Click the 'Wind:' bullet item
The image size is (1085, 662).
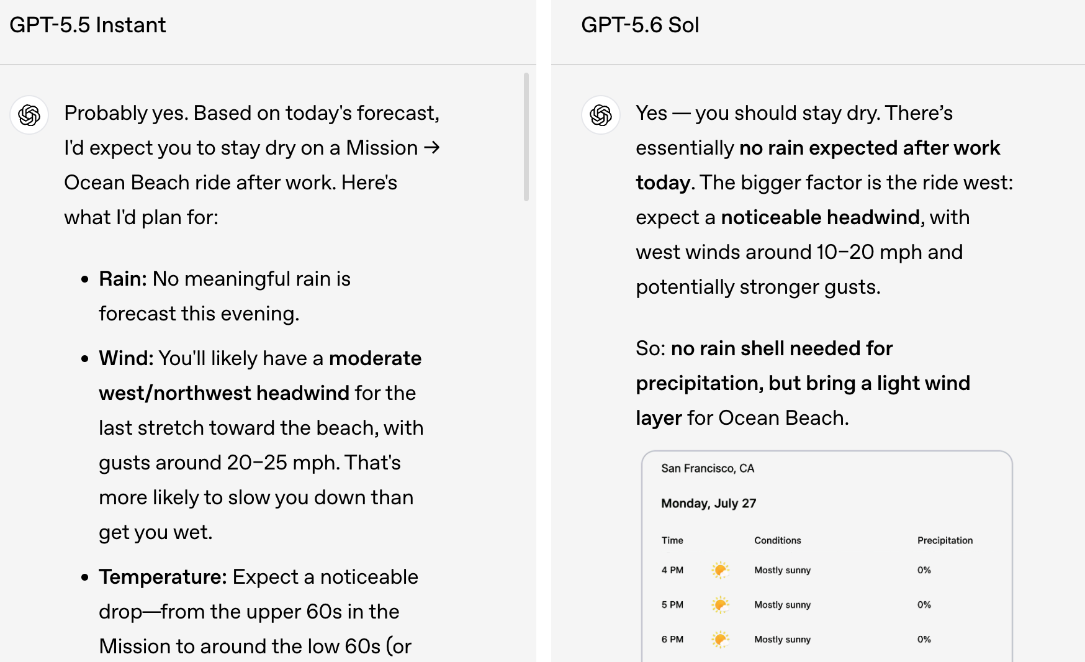252,445
